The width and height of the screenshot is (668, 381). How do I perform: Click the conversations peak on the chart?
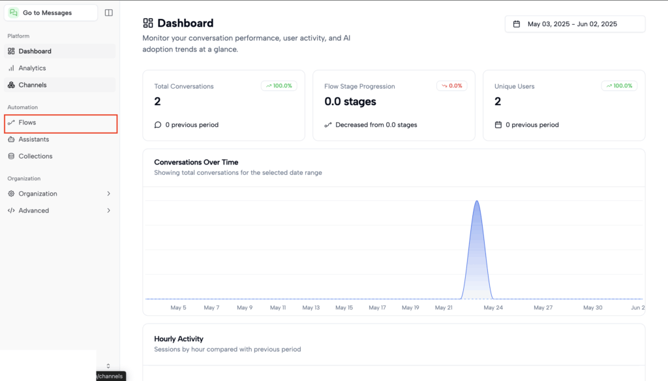pyautogui.click(x=477, y=202)
